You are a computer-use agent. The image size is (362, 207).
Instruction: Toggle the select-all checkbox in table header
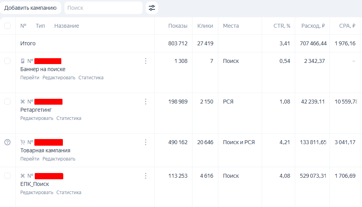pos(7,26)
